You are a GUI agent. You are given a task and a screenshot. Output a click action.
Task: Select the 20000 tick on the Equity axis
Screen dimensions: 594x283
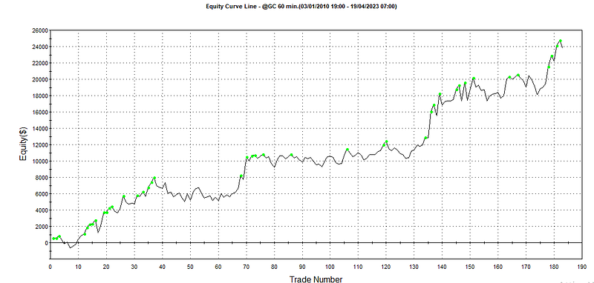coord(40,79)
